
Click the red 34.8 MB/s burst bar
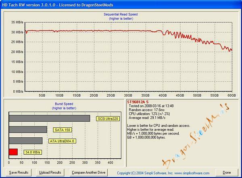point(13,152)
